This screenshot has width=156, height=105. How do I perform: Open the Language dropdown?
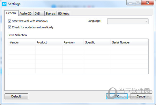click(128, 21)
